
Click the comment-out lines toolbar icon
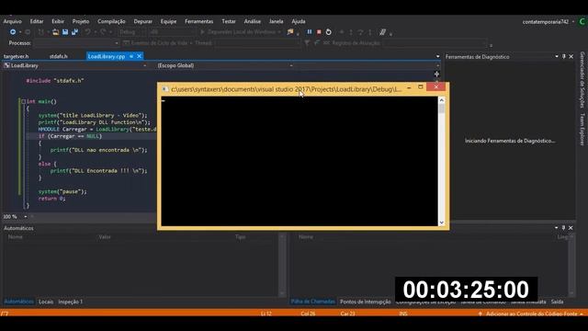382,32
